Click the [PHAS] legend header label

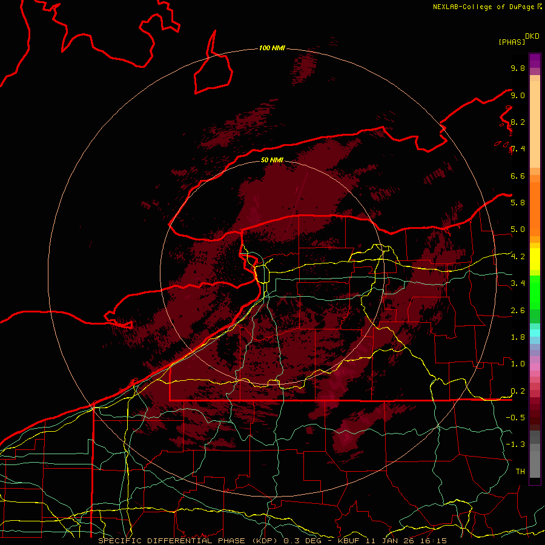(512, 42)
